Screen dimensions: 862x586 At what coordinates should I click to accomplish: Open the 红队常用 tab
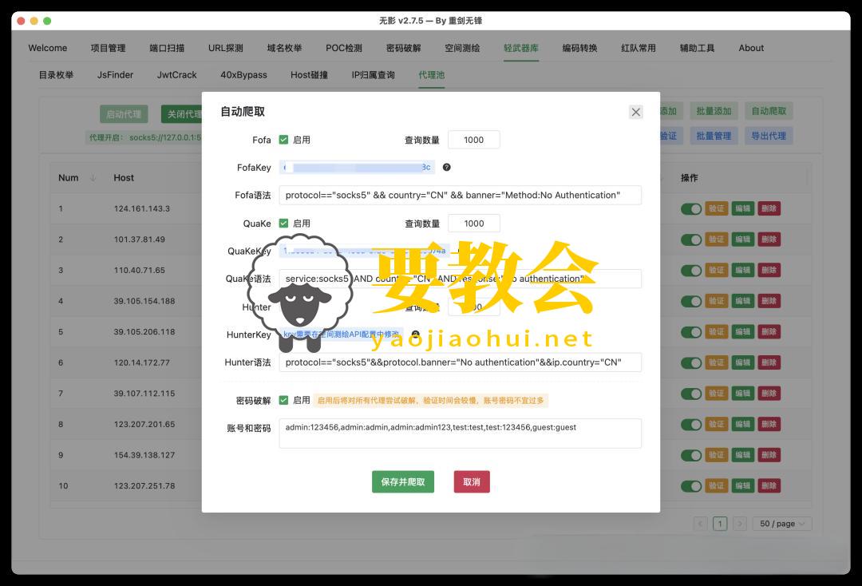pos(639,48)
